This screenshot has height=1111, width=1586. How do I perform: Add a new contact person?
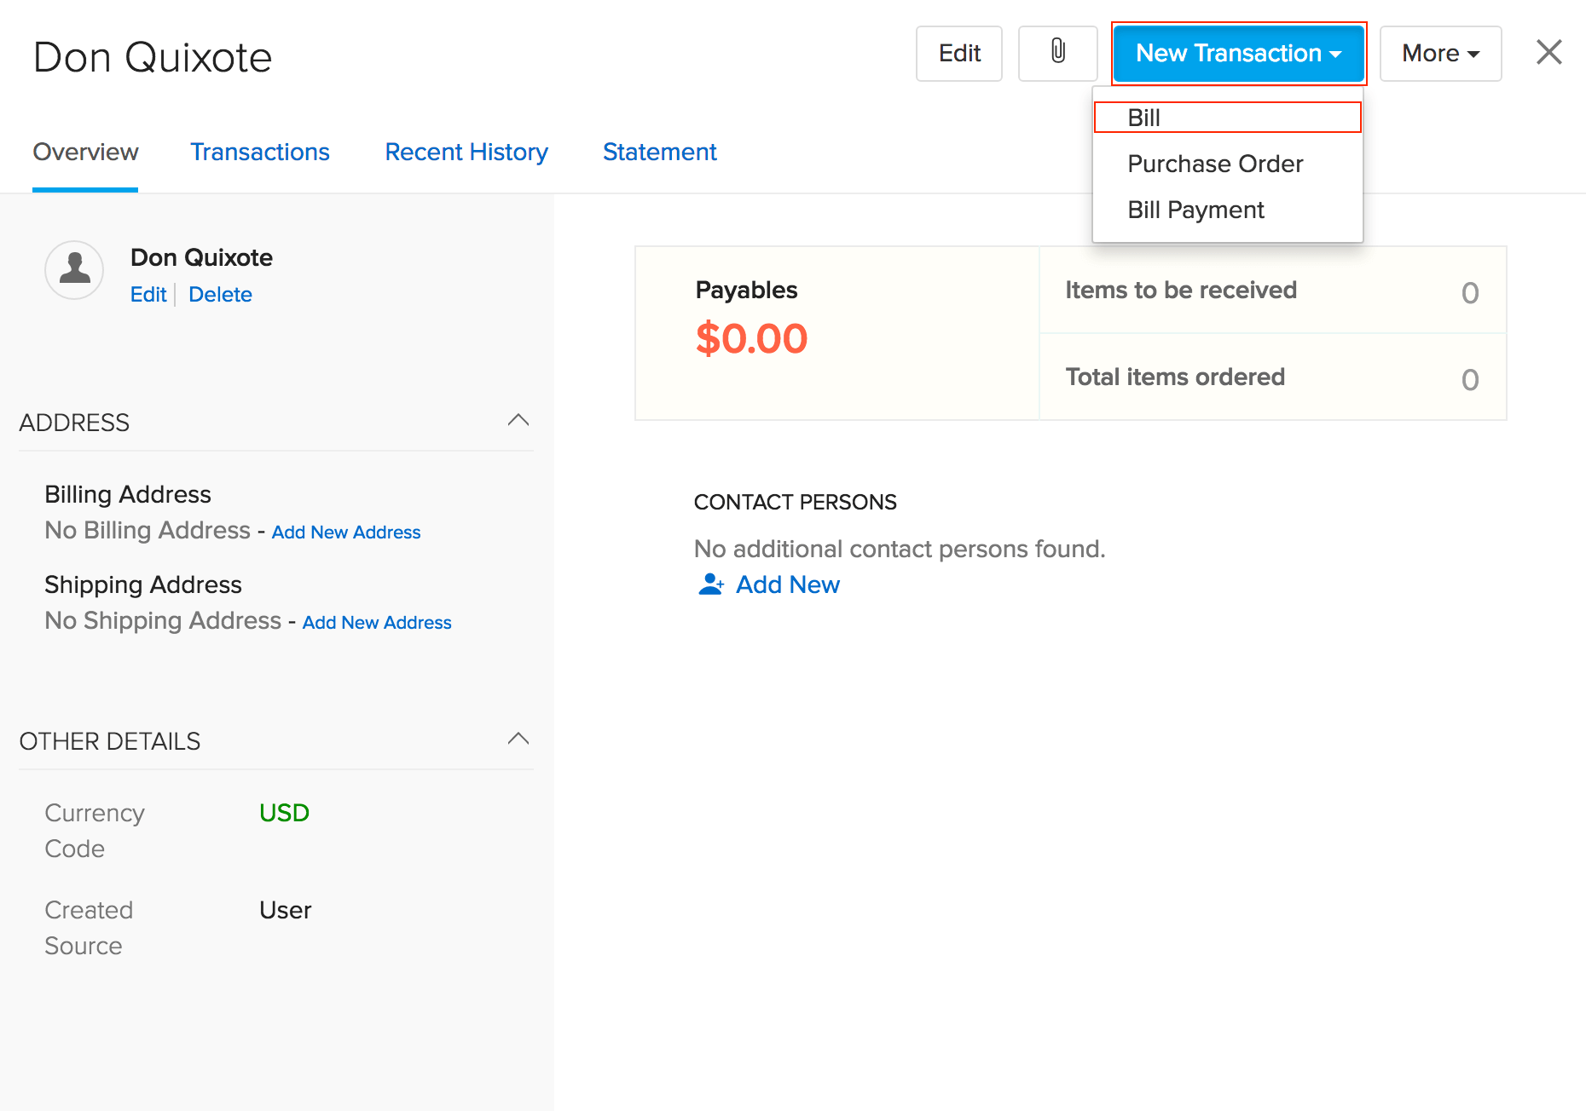click(787, 584)
